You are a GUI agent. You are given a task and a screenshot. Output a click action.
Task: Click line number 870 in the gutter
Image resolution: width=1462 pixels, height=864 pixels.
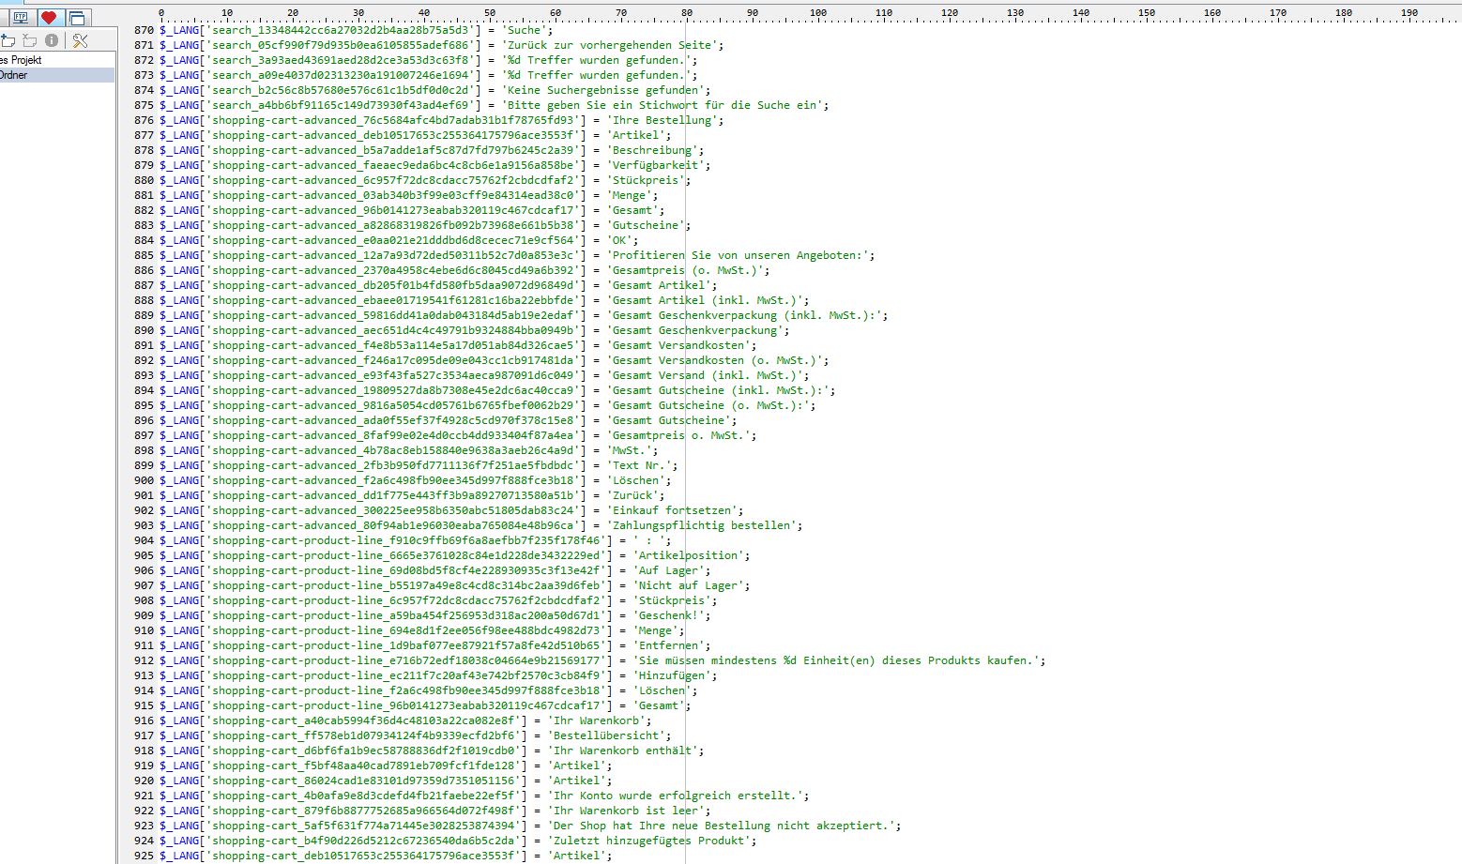pos(144,30)
